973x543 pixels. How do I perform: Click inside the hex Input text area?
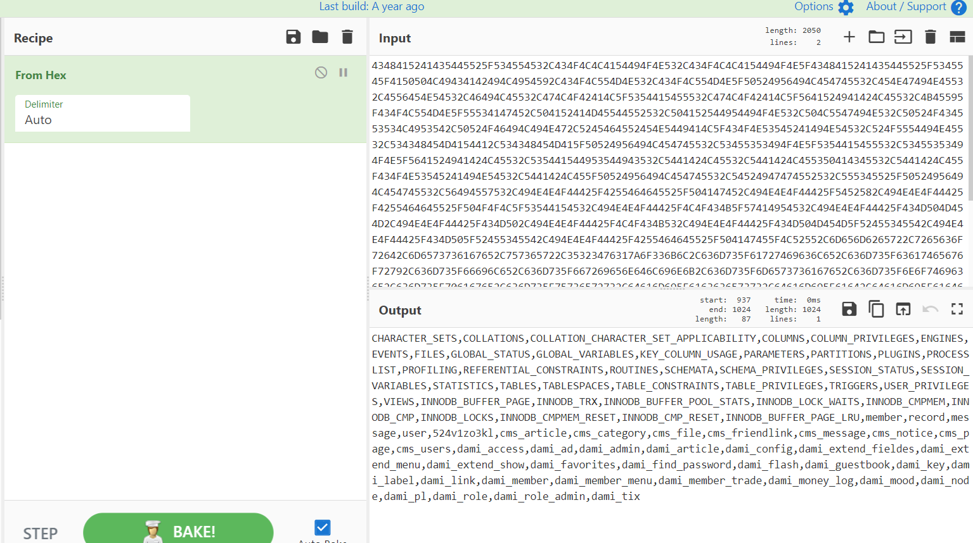tap(667, 171)
